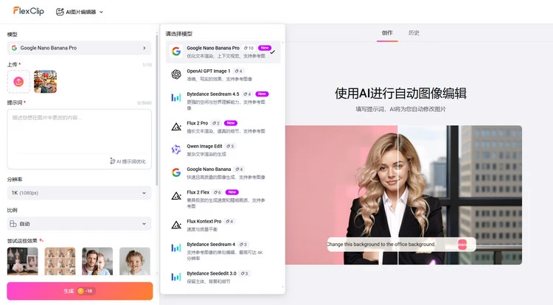Viewport: 553px width, 305px height.
Task: Click the generate button costing 10 credits
Action: [x=80, y=291]
